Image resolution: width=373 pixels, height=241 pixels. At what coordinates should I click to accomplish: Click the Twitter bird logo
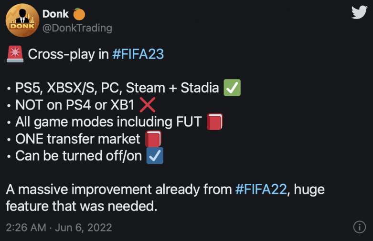click(x=359, y=12)
